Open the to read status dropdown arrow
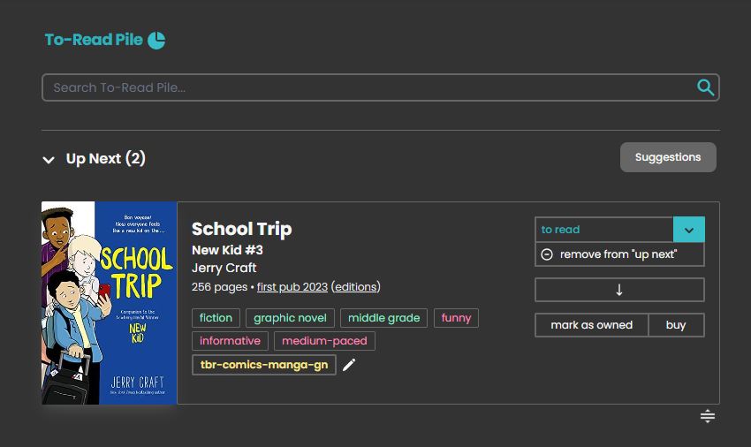 688,230
